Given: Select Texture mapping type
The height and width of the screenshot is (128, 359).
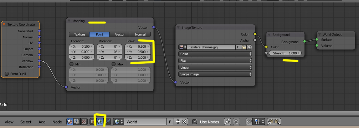Looking at the screenshot, I should point(79,34).
